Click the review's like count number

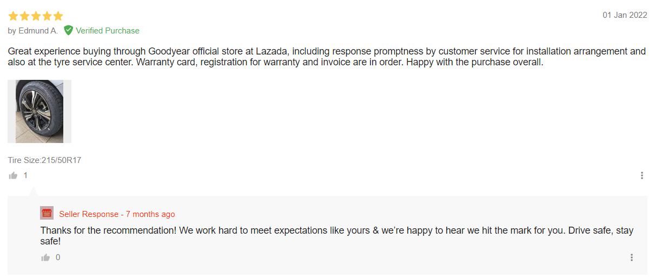click(x=25, y=175)
